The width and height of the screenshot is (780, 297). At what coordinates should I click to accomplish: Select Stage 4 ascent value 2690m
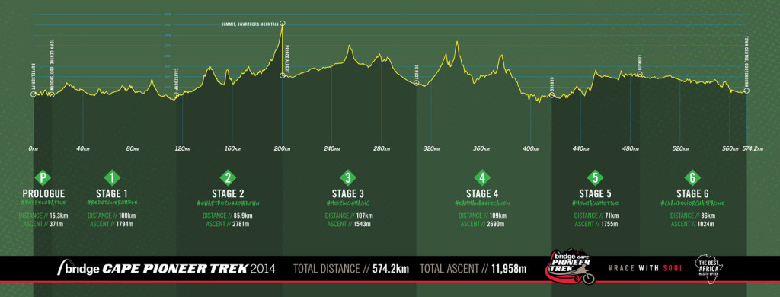(495, 225)
